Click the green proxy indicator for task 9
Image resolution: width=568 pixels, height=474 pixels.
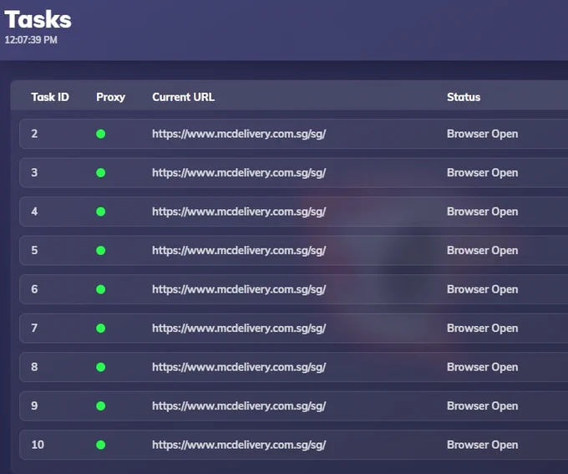[101, 405]
